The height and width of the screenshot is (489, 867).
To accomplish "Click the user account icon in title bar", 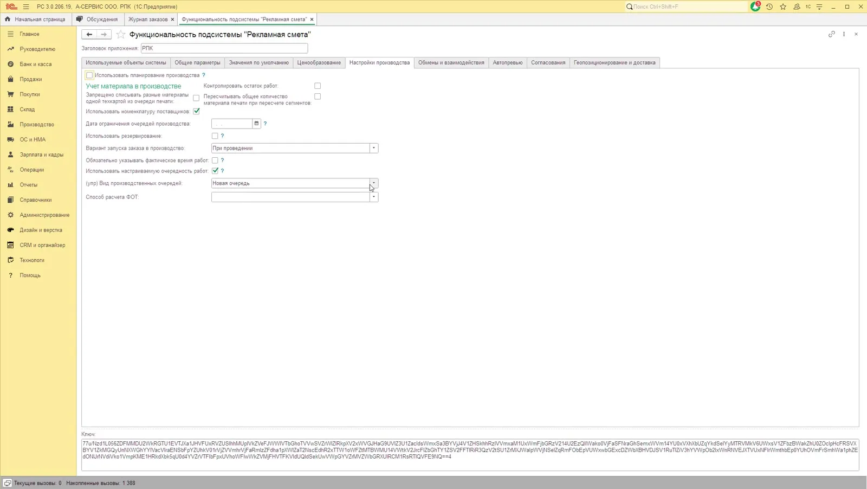I will [x=797, y=7].
